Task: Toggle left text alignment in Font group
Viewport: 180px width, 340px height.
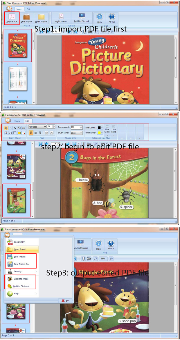Action: click(31, 133)
